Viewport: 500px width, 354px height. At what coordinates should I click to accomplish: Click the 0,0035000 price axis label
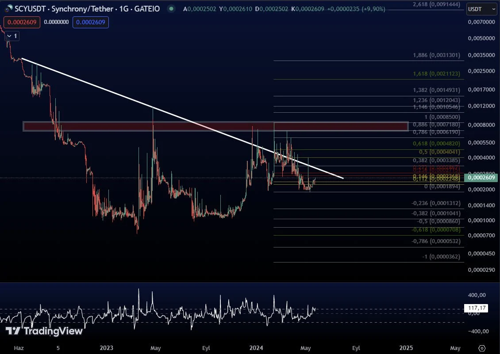click(x=481, y=55)
